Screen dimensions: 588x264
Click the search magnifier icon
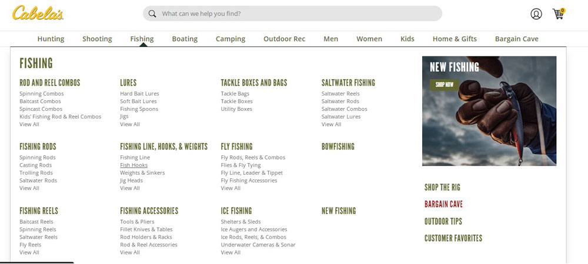click(x=152, y=13)
